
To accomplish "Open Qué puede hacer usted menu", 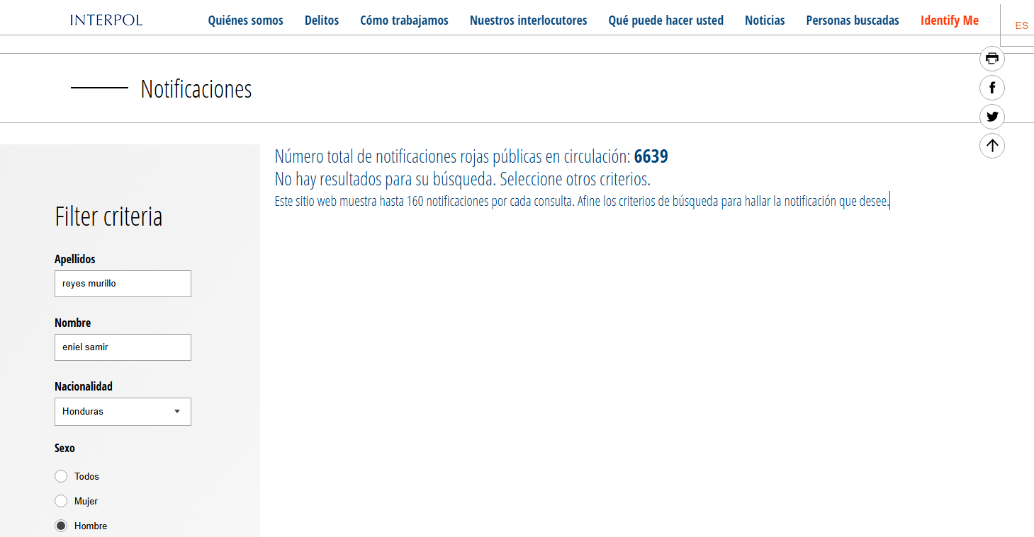I will (665, 21).
